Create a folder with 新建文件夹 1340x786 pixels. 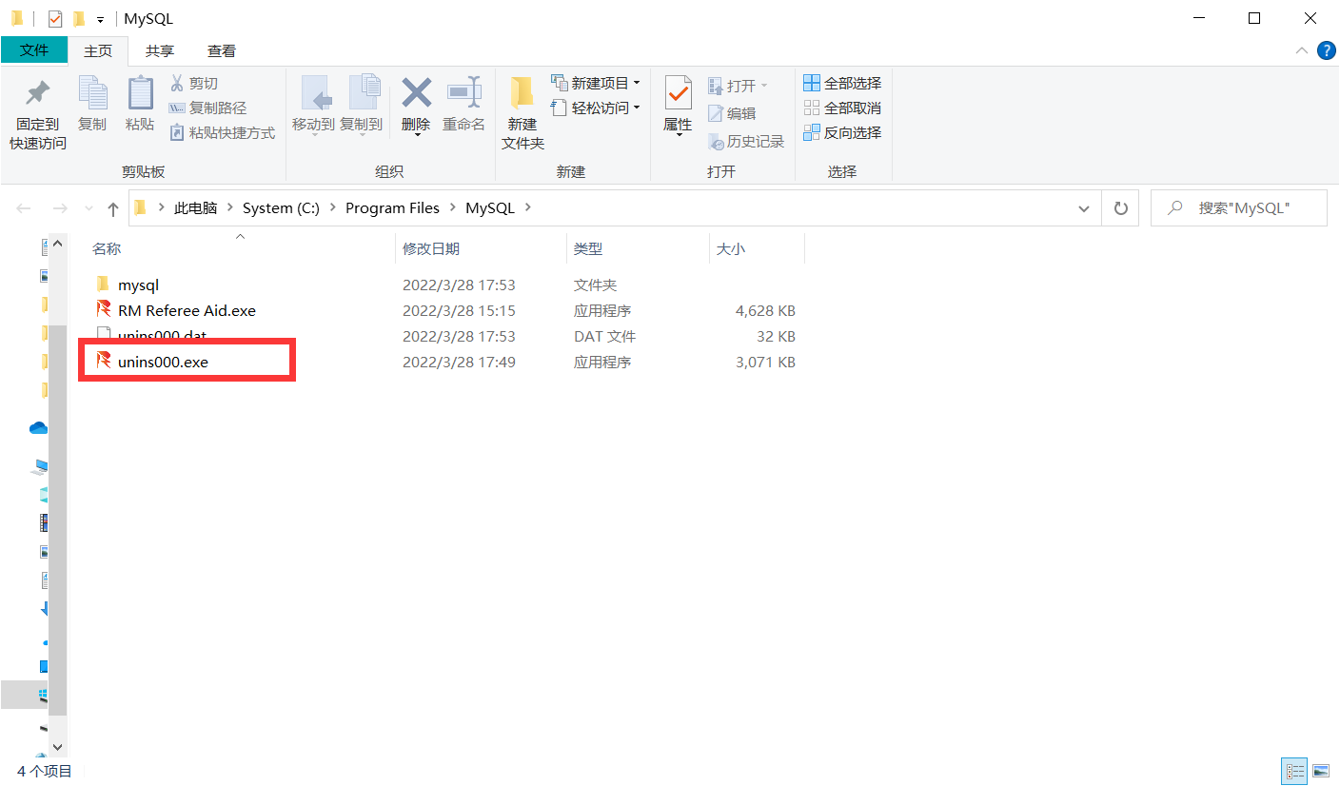click(522, 112)
